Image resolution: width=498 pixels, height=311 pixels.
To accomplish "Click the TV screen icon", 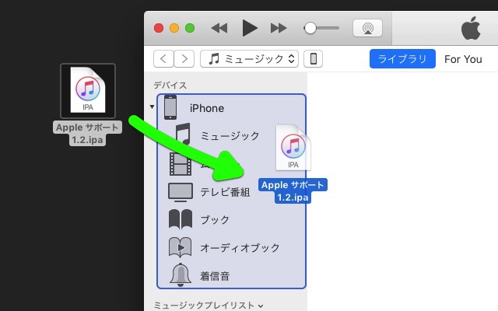I will click(181, 192).
